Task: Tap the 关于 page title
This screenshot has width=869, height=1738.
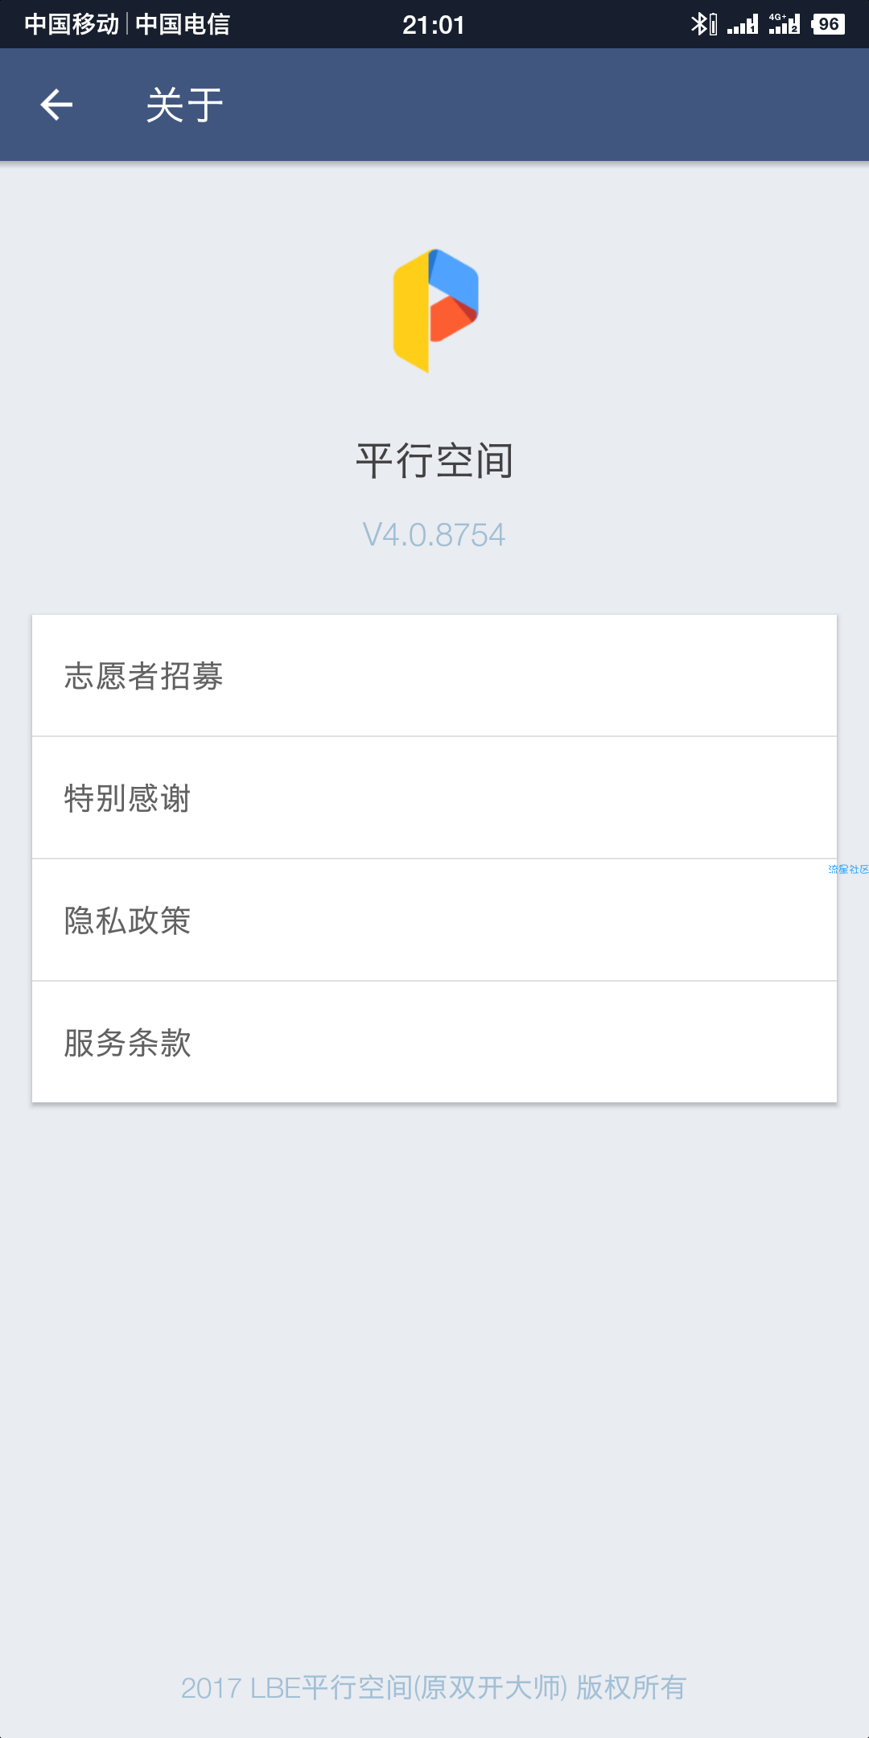Action: point(184,105)
